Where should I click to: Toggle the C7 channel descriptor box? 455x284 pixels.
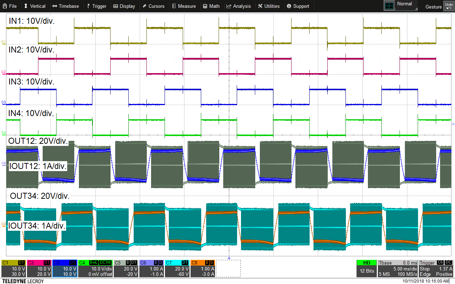(x=177, y=268)
